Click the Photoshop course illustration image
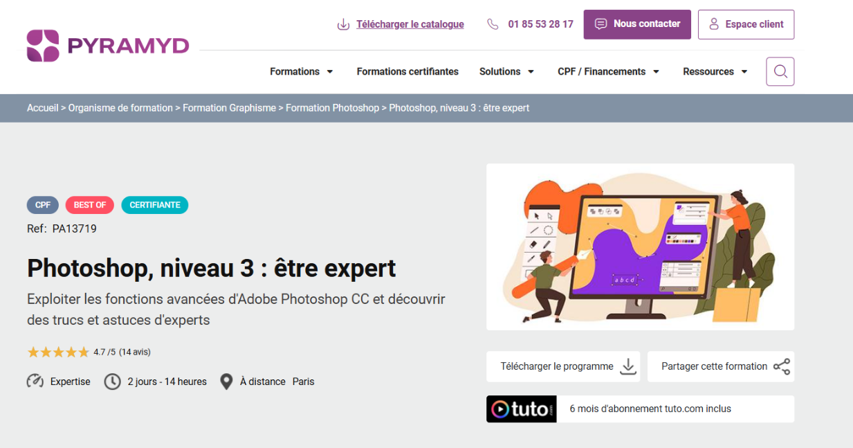Viewport: 853px width, 448px height. (640, 247)
